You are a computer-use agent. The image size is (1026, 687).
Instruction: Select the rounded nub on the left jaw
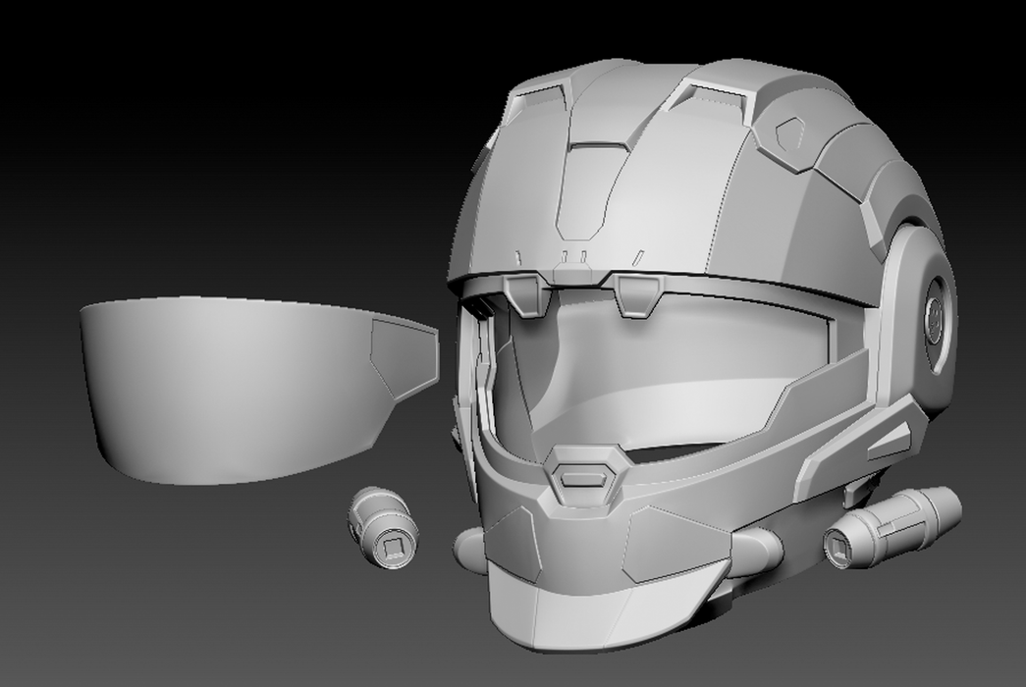pyautogui.click(x=467, y=548)
